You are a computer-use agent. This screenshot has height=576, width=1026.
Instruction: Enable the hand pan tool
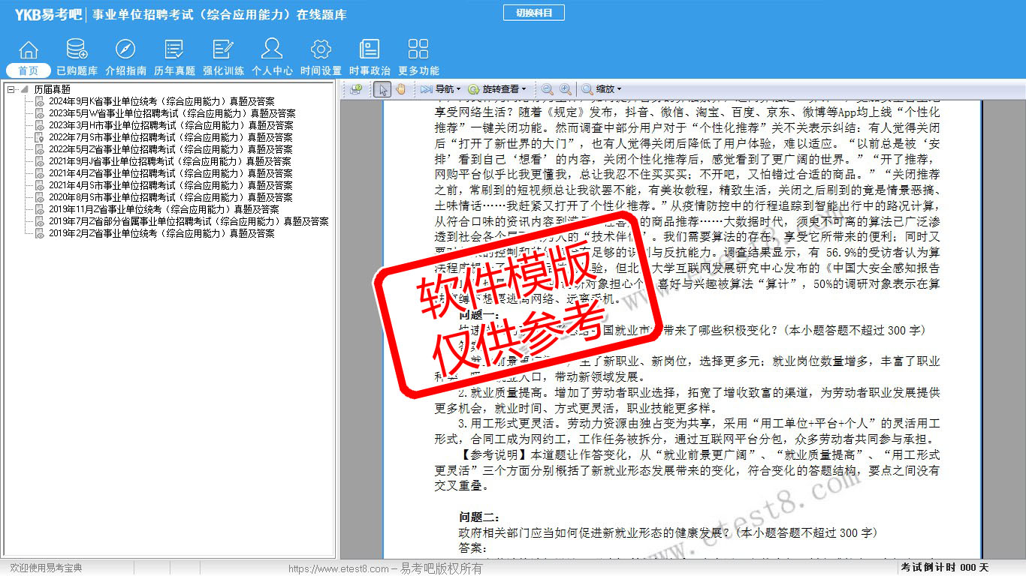(x=400, y=89)
